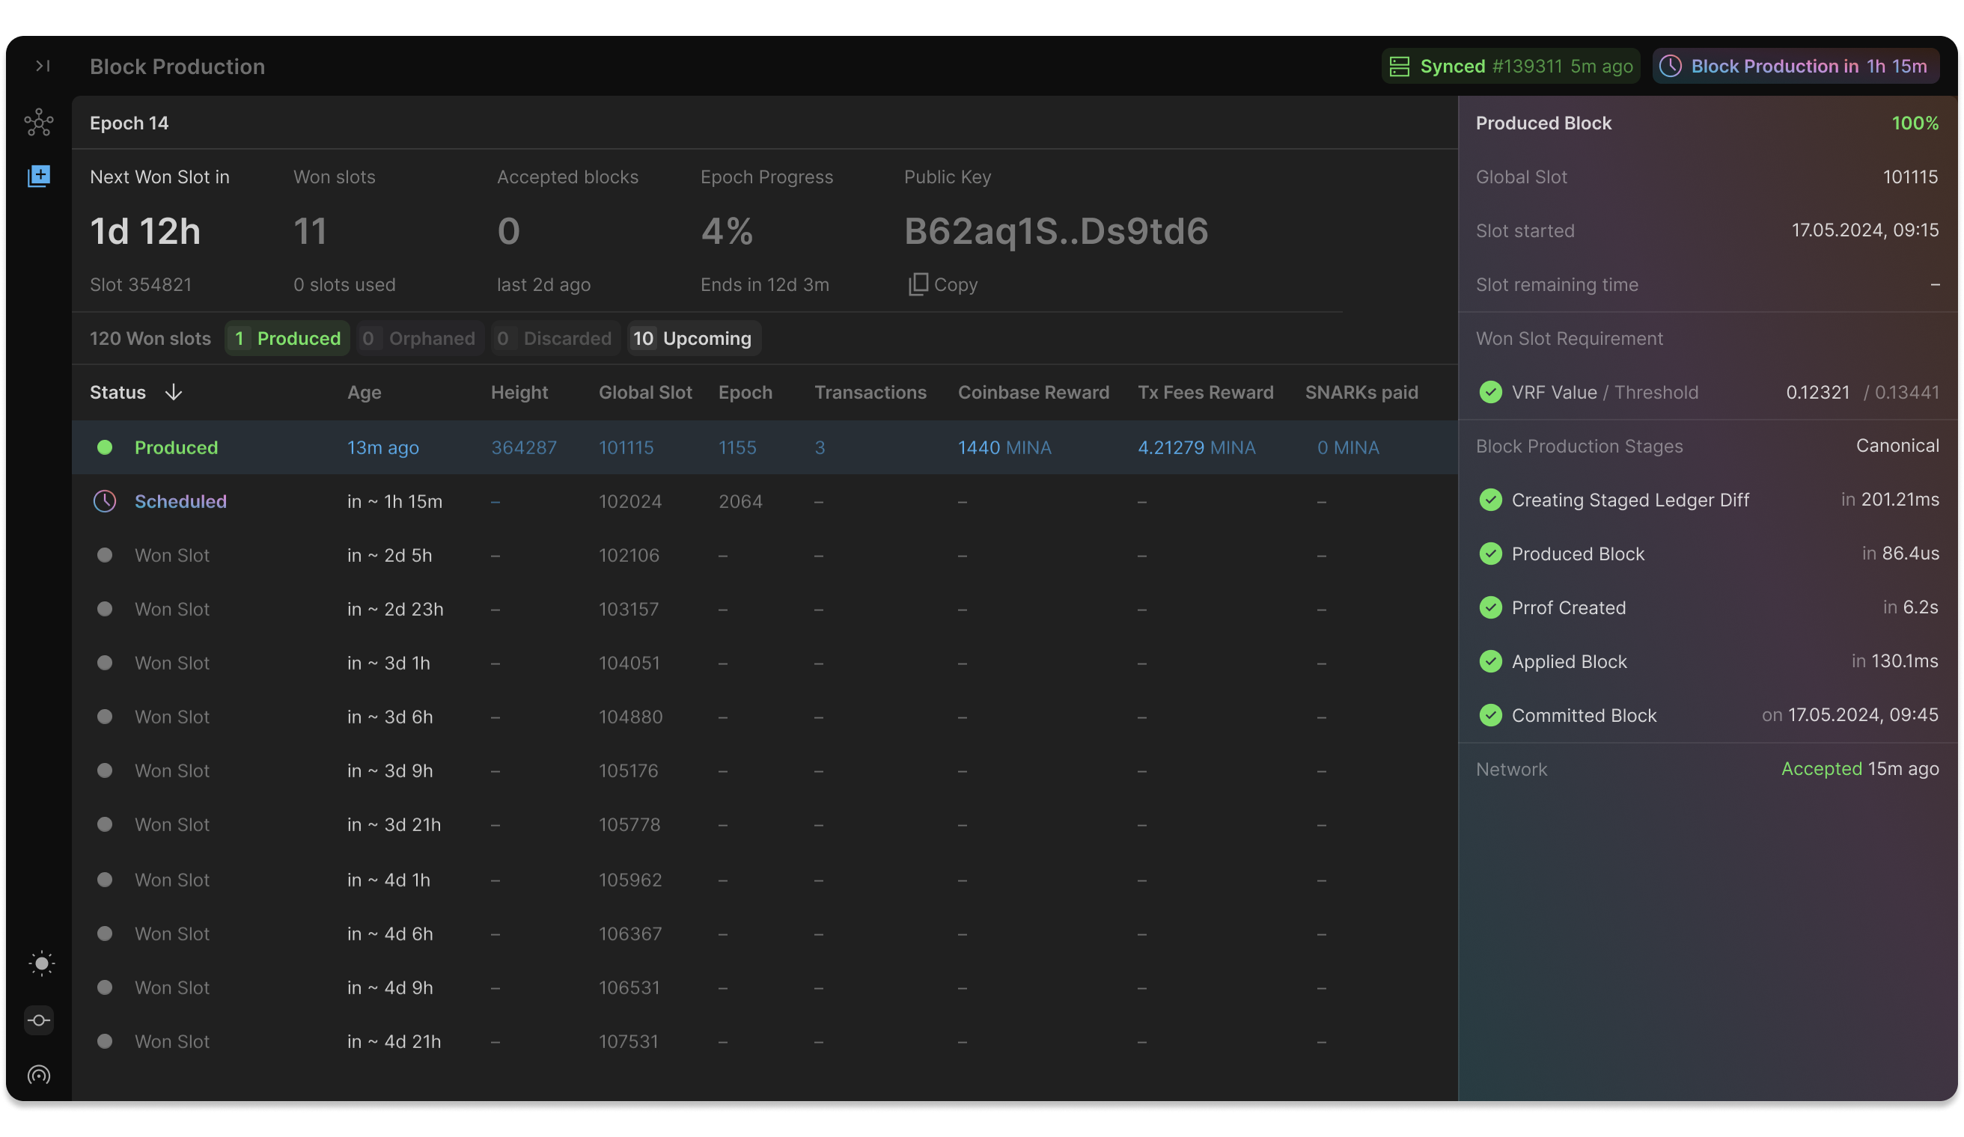Image resolution: width=1964 pixels, height=1137 pixels.
Task: Select Won Slot row with slot 106531
Action: point(763,987)
